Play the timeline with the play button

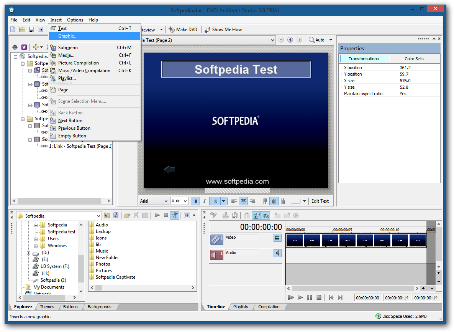[x=300, y=297]
